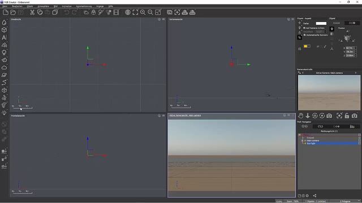Select the water drop tool in the left sidebar
This screenshot has width=362, height=203.
[x=4, y=23]
